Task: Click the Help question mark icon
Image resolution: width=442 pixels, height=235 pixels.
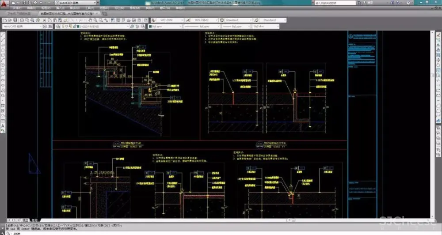Action: [146, 20]
